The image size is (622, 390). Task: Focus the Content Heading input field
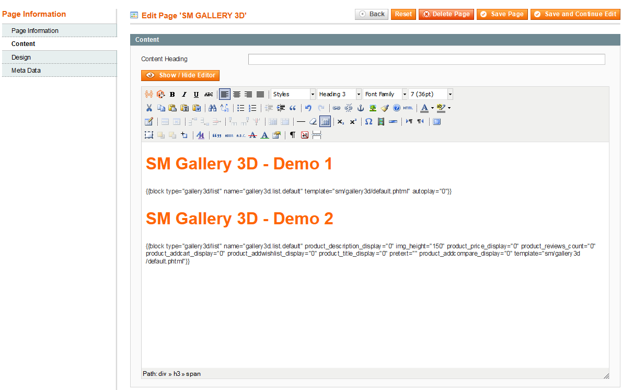tap(427, 59)
